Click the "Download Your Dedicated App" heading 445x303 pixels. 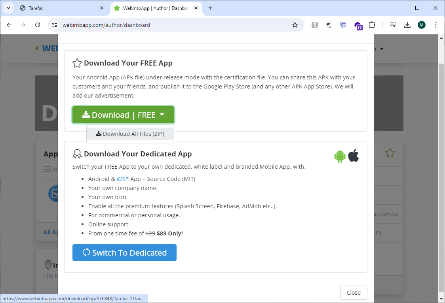click(138, 154)
